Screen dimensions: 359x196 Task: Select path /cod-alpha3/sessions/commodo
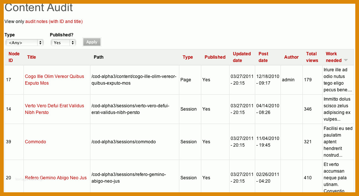click(124, 142)
